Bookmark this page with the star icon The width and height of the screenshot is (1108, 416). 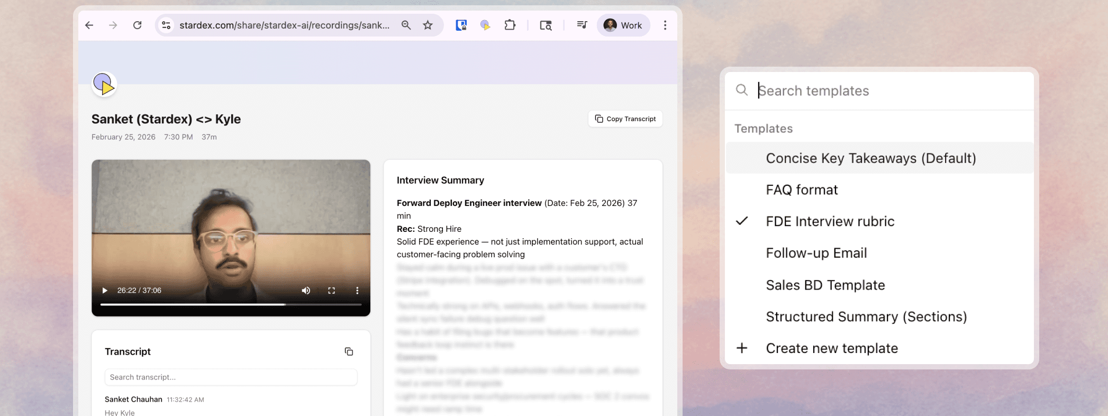tap(428, 25)
